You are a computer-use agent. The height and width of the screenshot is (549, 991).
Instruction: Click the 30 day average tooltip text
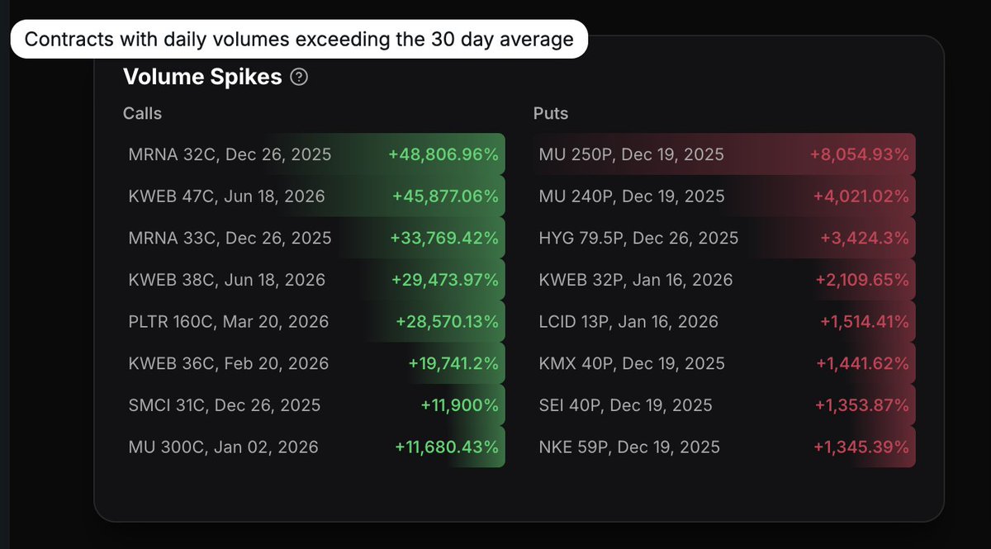[x=299, y=39]
